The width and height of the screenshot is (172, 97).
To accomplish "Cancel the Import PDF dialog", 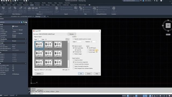I will click(x=88, y=74).
